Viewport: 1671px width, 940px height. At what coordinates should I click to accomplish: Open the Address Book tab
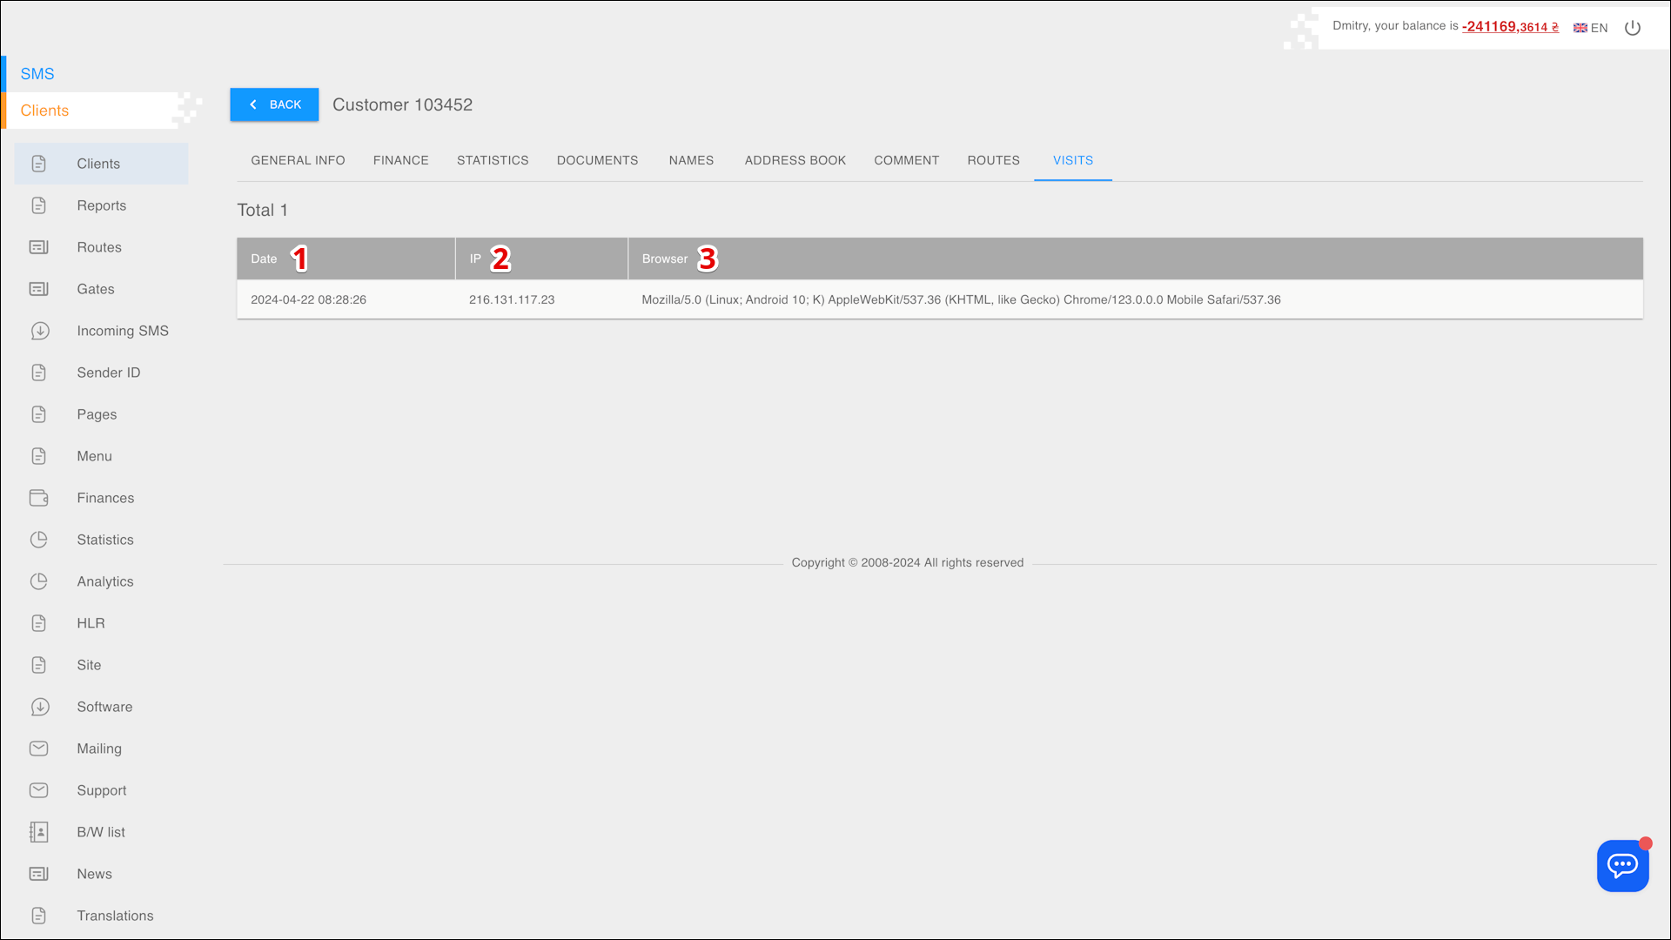[795, 160]
